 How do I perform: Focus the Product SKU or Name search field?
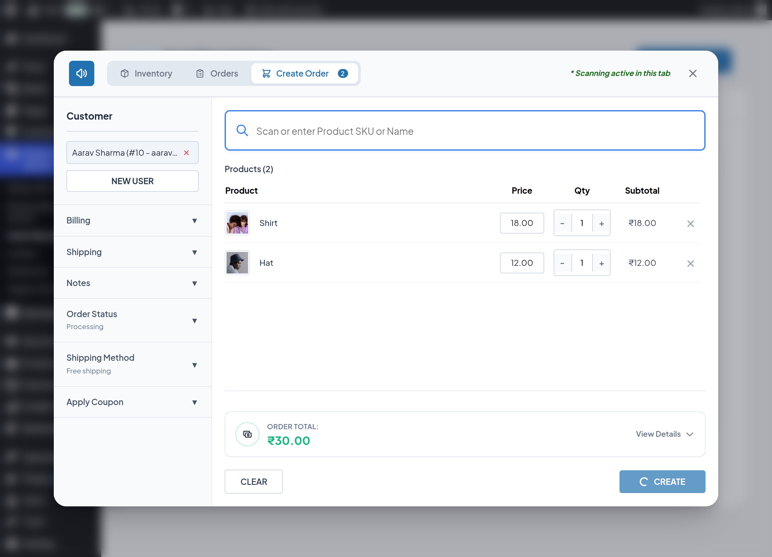(465, 130)
